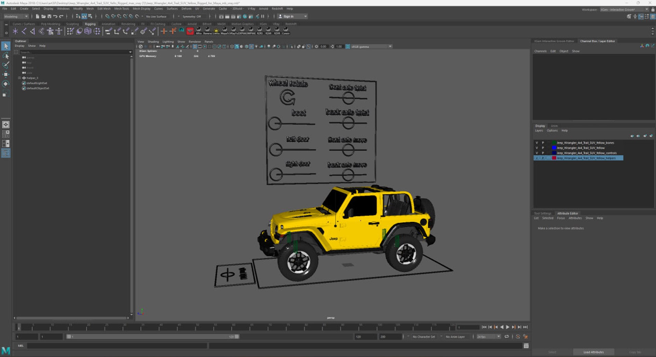Click the Create IK Handle shelf icon
This screenshot has width=656, height=357.
33,31
